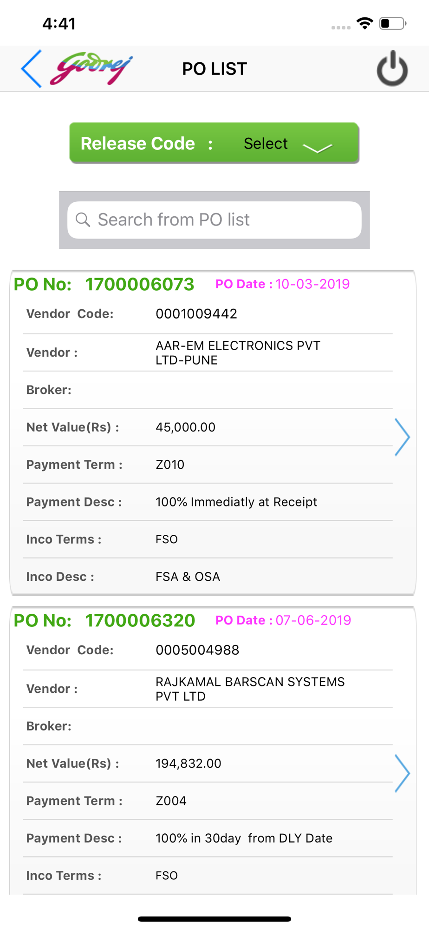Open details arrow for PO 1700006320
The height and width of the screenshot is (930, 429).
click(402, 773)
